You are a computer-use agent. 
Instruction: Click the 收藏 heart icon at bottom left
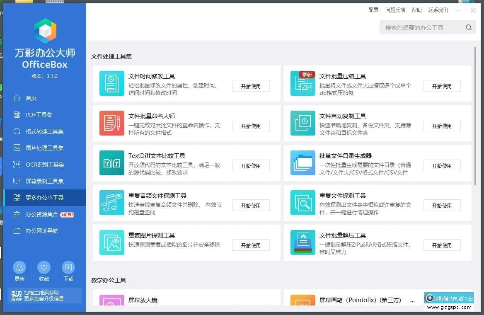point(44,267)
